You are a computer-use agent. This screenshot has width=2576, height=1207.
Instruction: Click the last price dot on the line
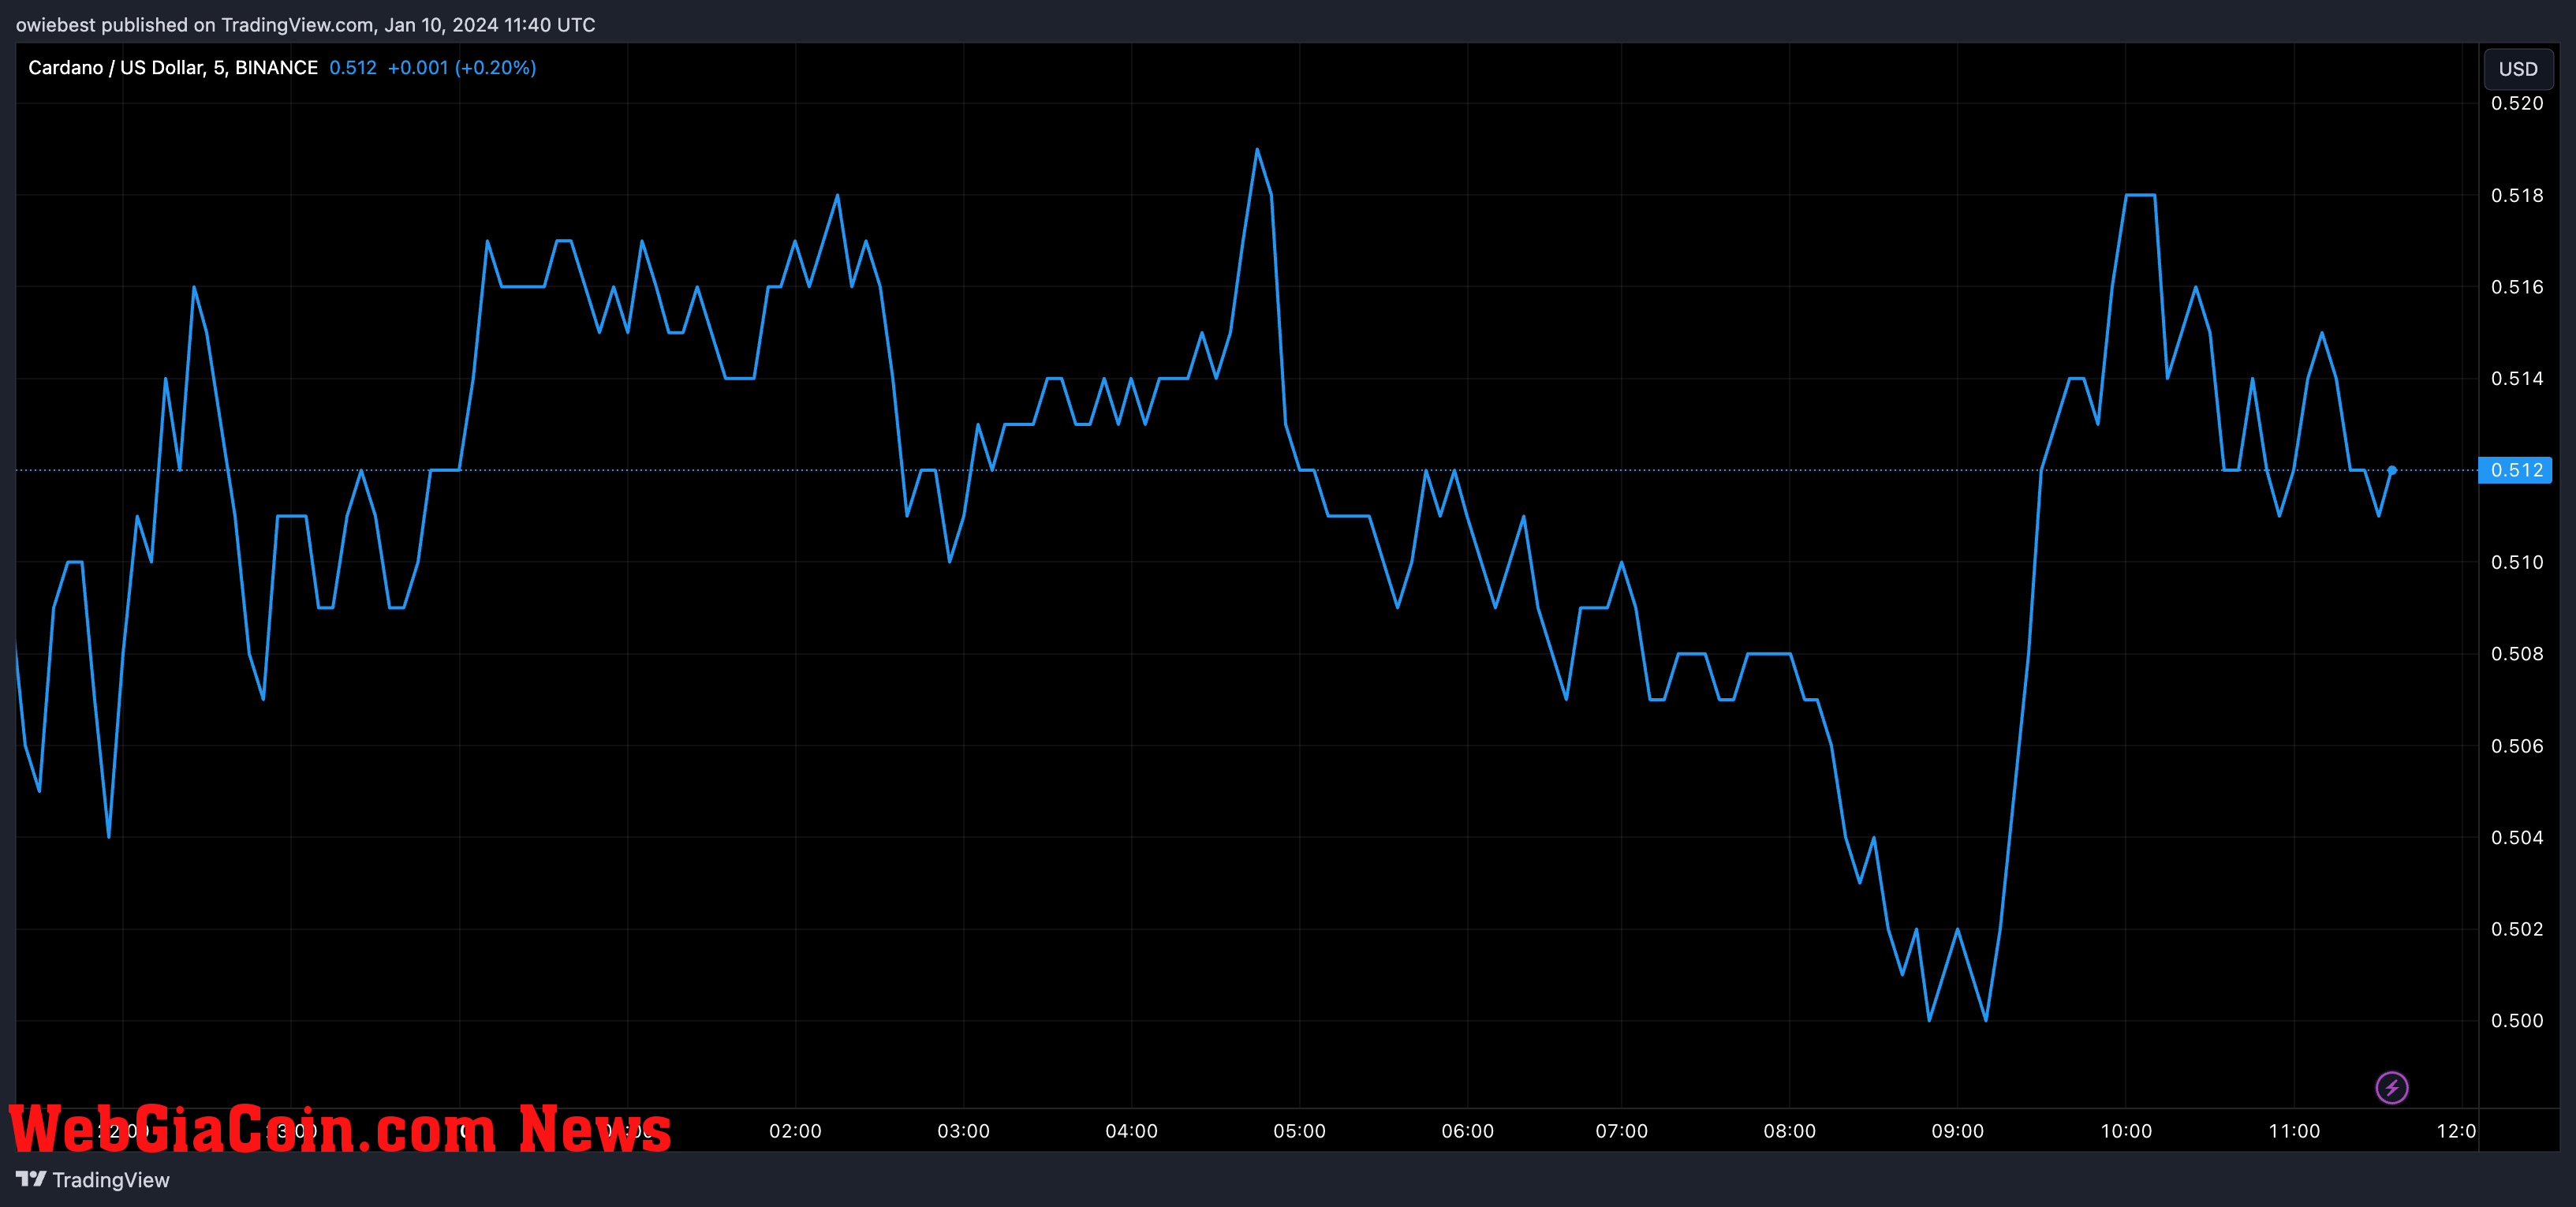point(2392,470)
